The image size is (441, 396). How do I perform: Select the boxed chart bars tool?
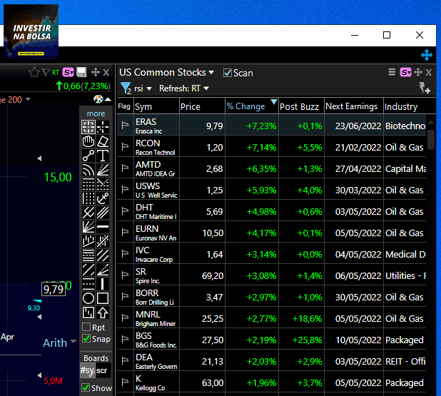88,313
